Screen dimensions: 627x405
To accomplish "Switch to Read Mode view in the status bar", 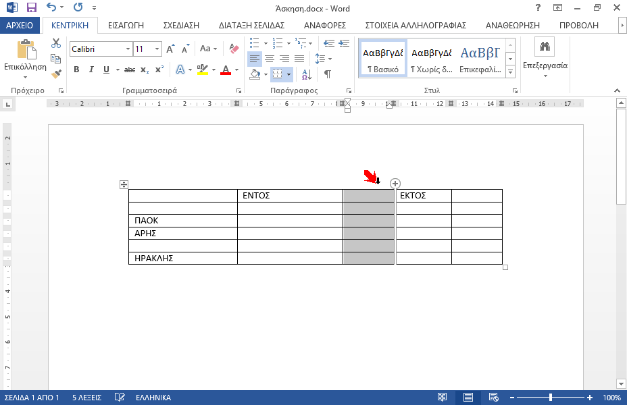I will pyautogui.click(x=442, y=398).
